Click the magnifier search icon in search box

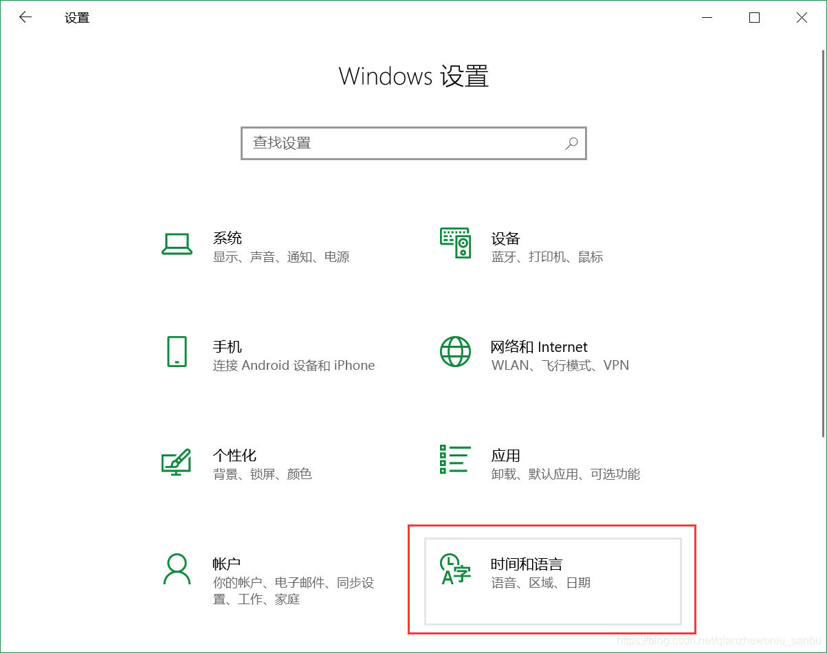571,143
